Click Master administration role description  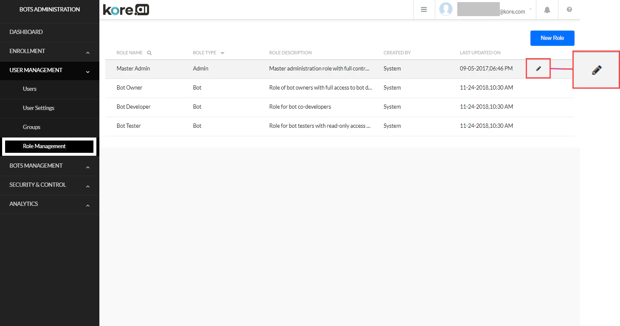[x=320, y=68]
